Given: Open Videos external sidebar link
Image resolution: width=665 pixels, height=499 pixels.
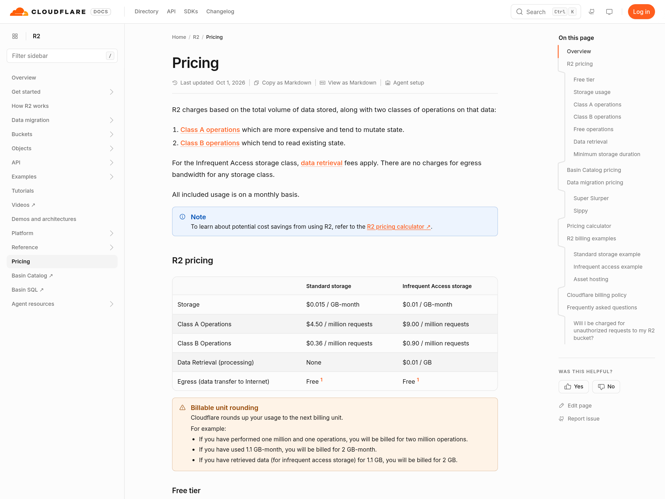Looking at the screenshot, I should 24,205.
